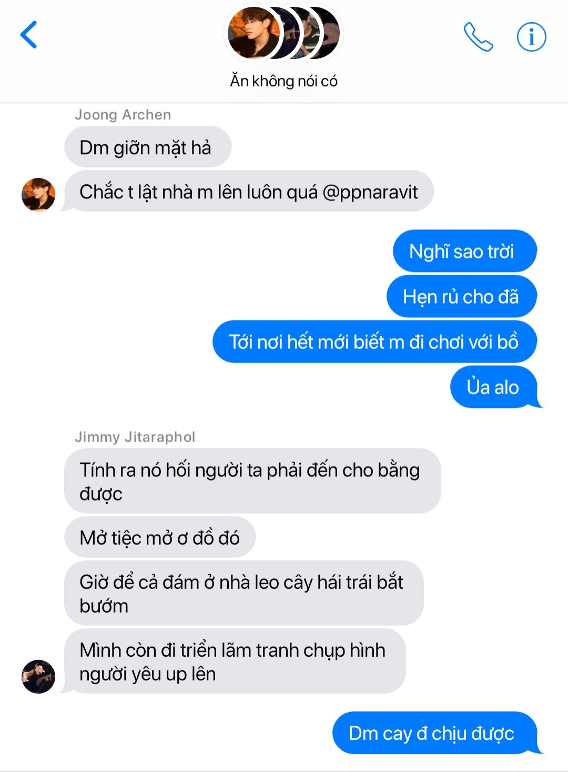The width and height of the screenshot is (568, 772).
Task: Tap Jimmy Jitaraphol's profile avatar
Action: click(x=38, y=676)
